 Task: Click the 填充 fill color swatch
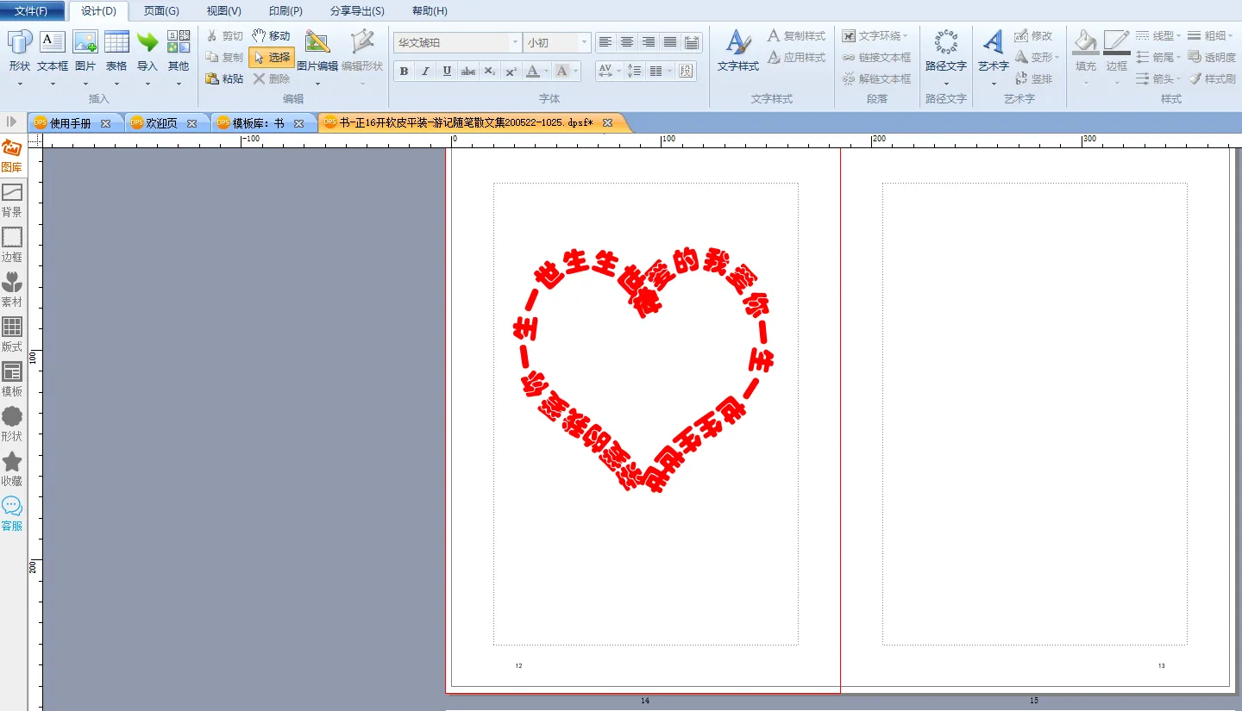[x=1085, y=43]
